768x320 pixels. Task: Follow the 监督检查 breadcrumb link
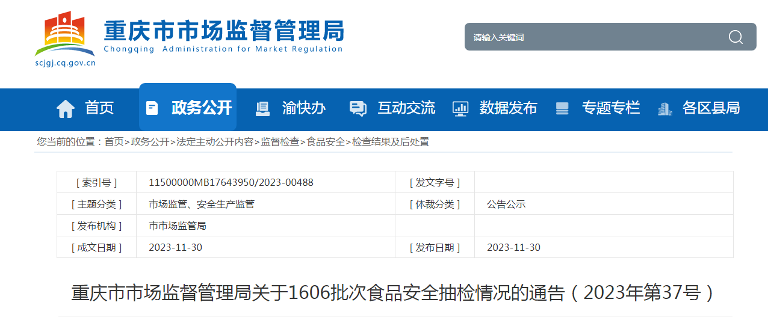pyautogui.click(x=280, y=142)
